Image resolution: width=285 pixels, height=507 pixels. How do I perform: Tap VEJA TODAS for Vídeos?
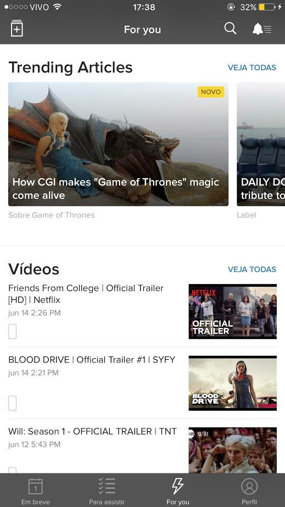pos(252,269)
